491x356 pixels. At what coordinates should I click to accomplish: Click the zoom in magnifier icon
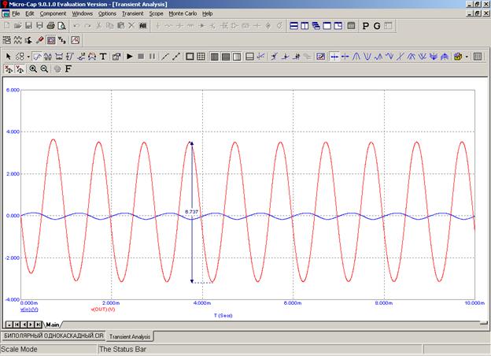click(33, 69)
